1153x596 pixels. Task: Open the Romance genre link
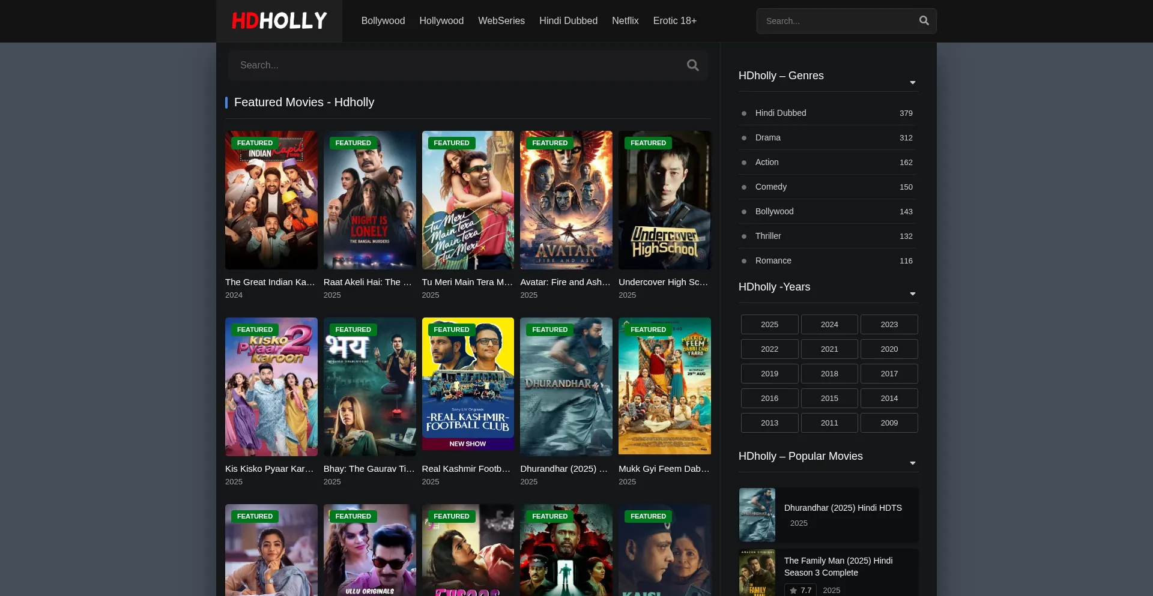(773, 260)
